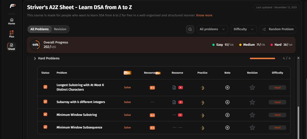
Task: Add a note for Subarray with k different integers
Action: 227,102
